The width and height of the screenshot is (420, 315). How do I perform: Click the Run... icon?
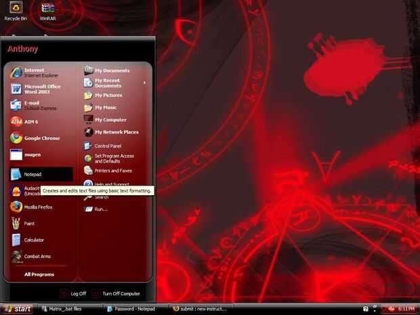coord(88,209)
